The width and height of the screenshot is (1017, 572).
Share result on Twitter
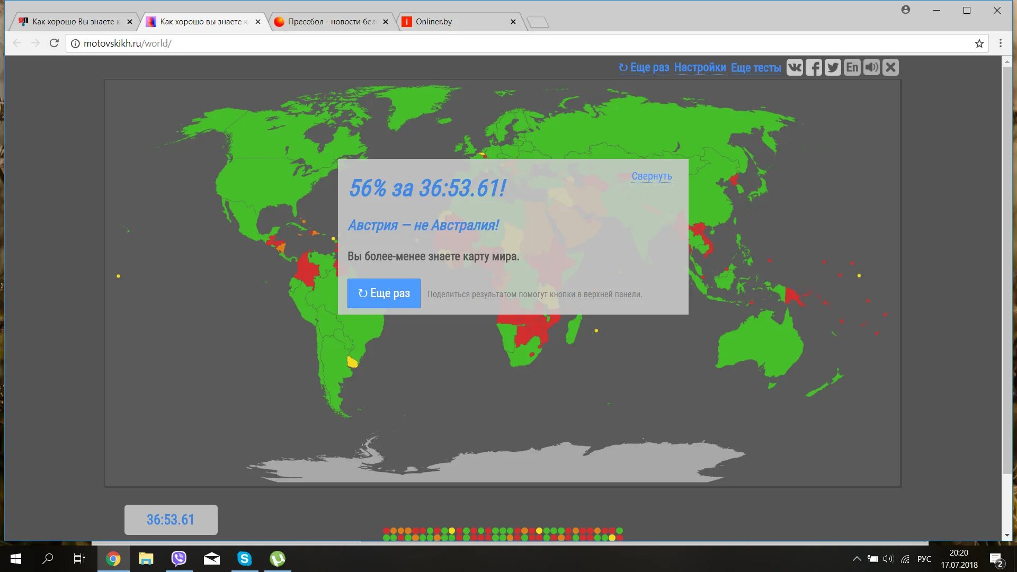pyautogui.click(x=833, y=67)
